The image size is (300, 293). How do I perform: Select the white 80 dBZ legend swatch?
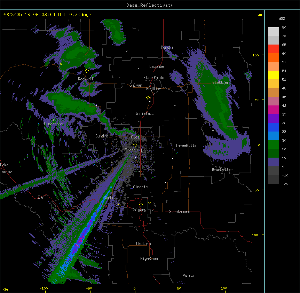274,32
